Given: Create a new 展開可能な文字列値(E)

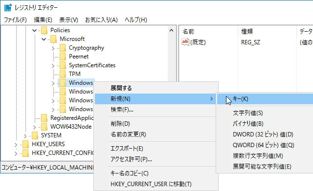Looking at the screenshot, I should tap(265, 167).
